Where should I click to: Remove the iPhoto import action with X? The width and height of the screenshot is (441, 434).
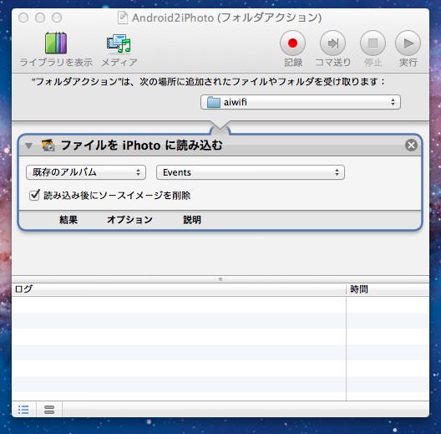[411, 146]
